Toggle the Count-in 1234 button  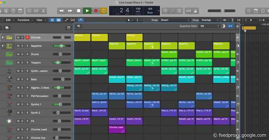tap(188, 11)
